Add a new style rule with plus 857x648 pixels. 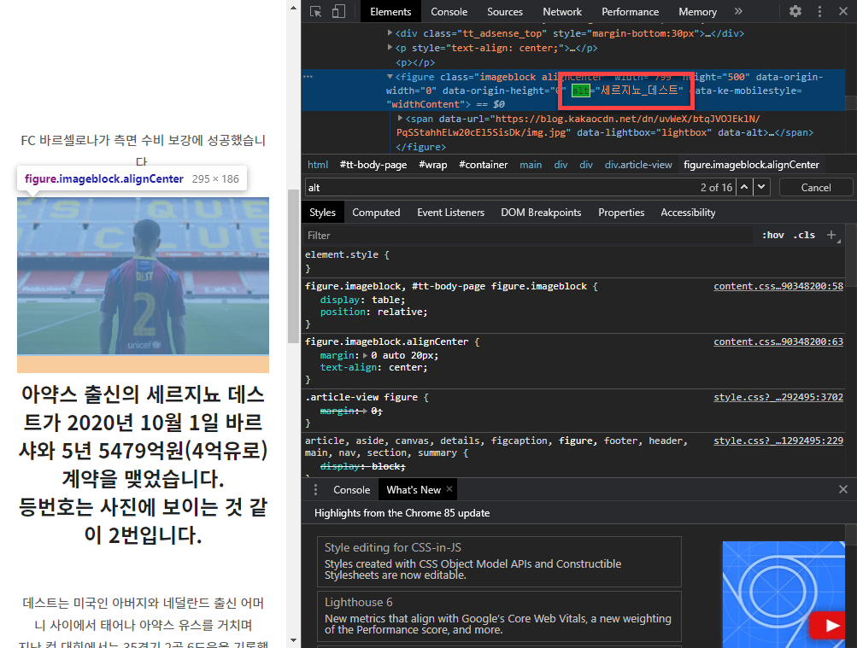coord(831,235)
